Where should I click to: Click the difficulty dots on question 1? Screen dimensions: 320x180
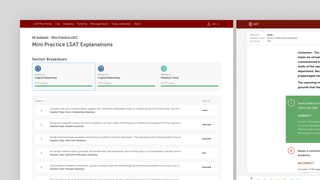pyautogui.click(x=206, y=110)
